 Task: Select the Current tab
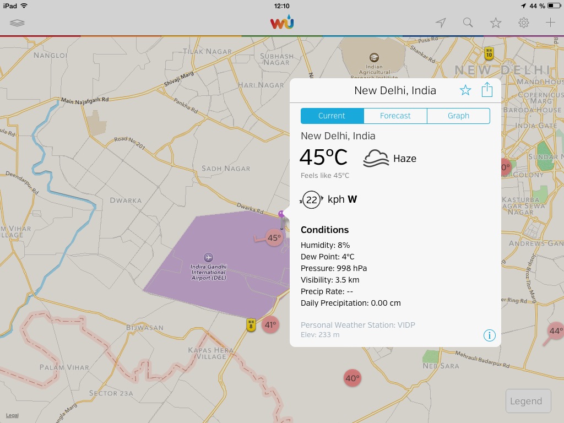point(332,116)
